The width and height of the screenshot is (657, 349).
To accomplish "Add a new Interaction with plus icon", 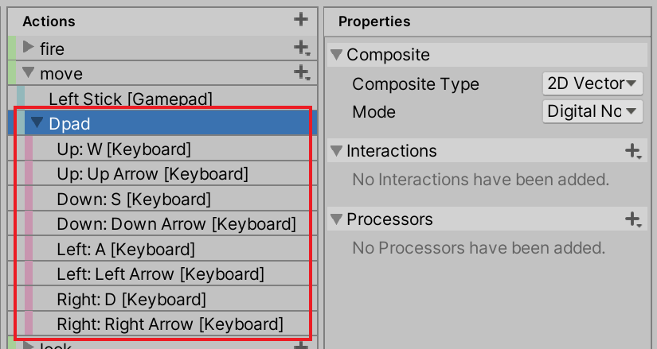I will (x=633, y=150).
